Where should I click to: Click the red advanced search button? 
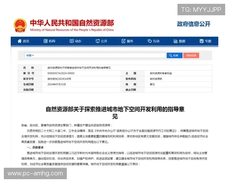coord(191,55)
